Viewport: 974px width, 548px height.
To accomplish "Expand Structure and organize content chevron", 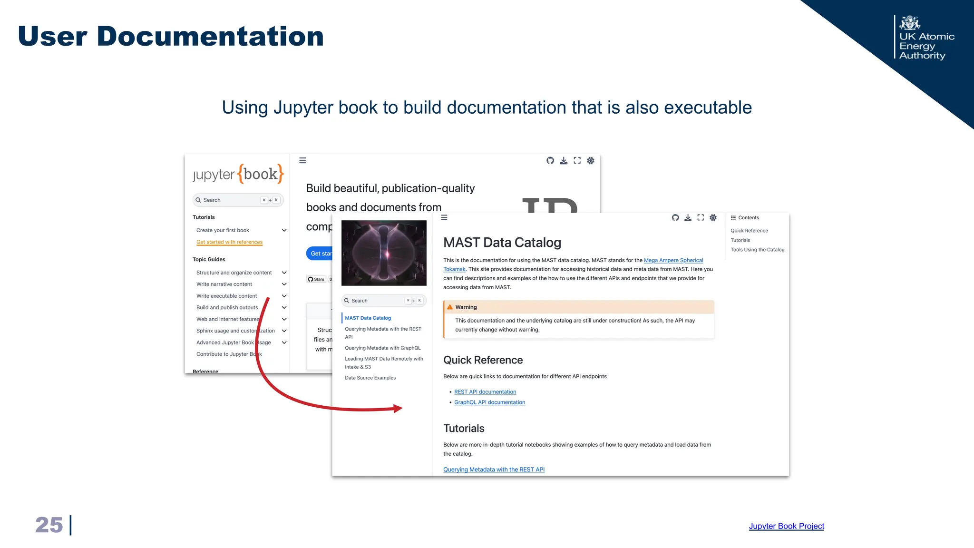I will click(x=284, y=273).
